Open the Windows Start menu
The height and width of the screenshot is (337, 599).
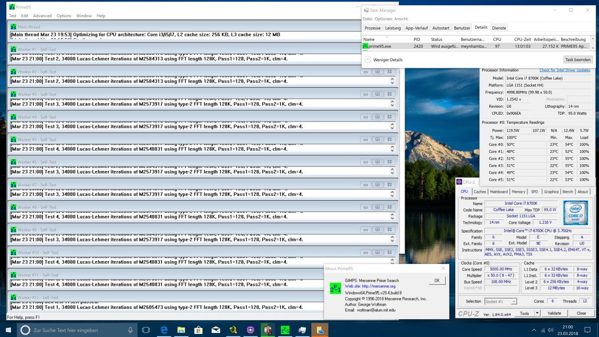[8, 330]
